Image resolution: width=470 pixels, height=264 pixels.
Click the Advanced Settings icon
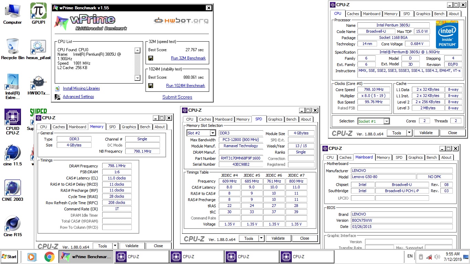57,97
